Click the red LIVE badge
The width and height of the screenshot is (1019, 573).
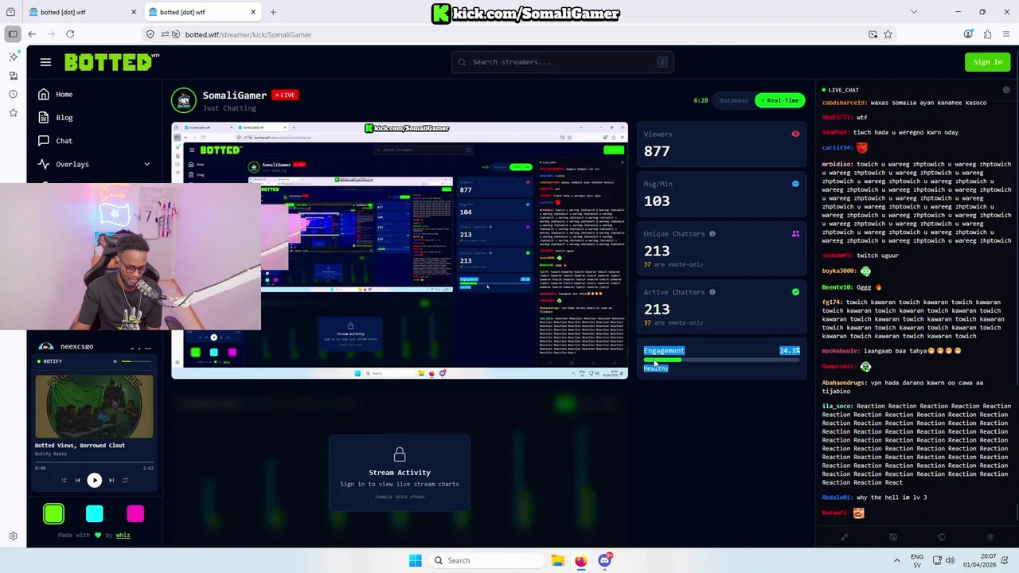[284, 95]
